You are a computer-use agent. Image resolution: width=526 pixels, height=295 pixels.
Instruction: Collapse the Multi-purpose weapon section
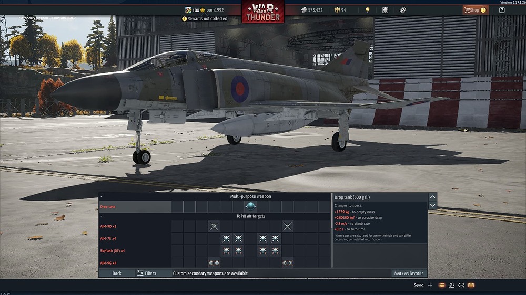102,196
